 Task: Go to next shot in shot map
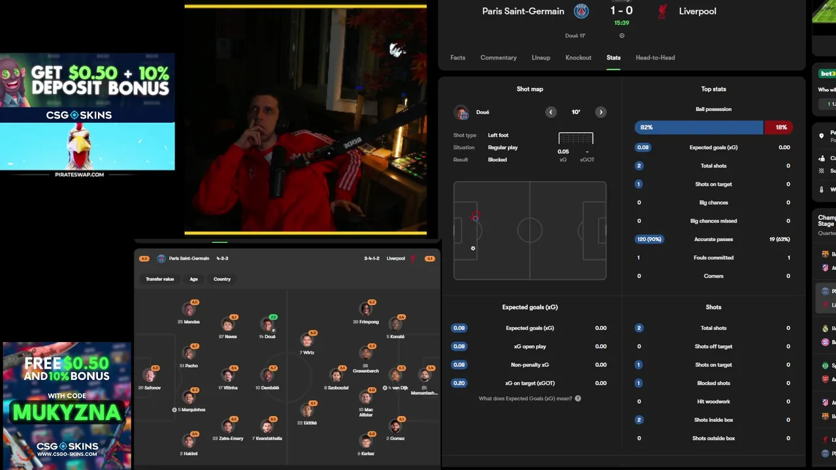coord(601,112)
